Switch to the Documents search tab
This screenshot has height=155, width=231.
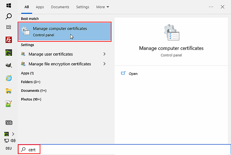(60, 7)
